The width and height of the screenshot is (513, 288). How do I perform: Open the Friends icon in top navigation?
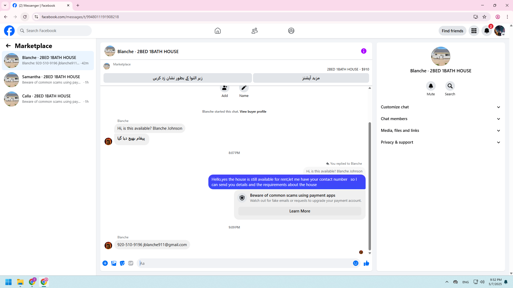[x=255, y=31]
